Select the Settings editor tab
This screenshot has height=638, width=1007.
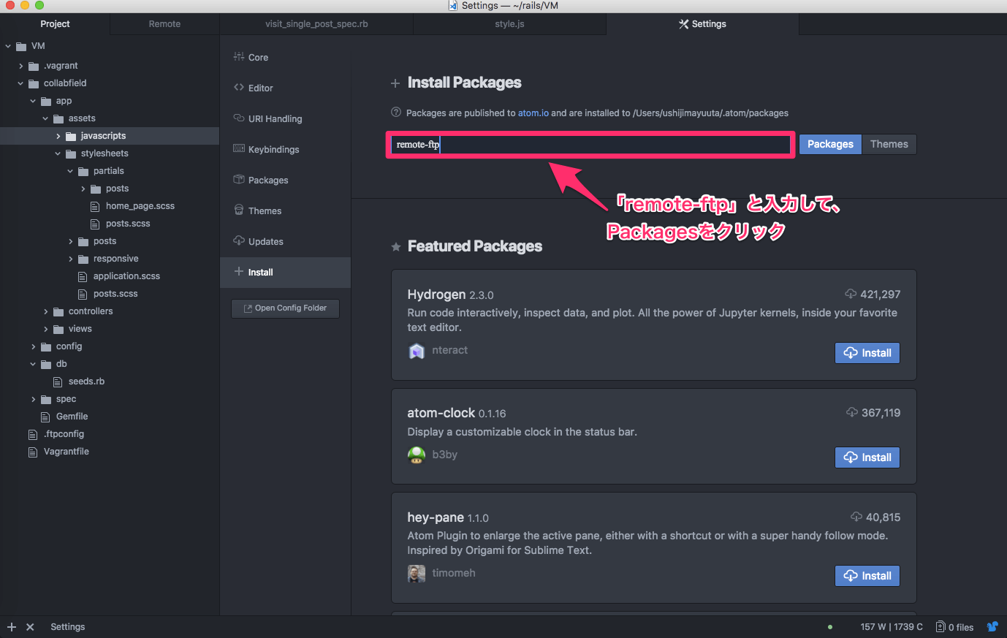(x=702, y=24)
